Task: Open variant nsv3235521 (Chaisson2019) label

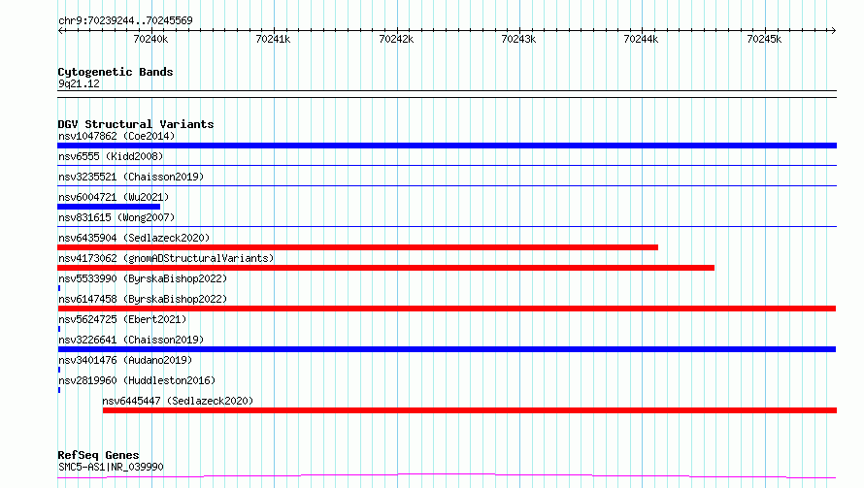Action: click(131, 177)
